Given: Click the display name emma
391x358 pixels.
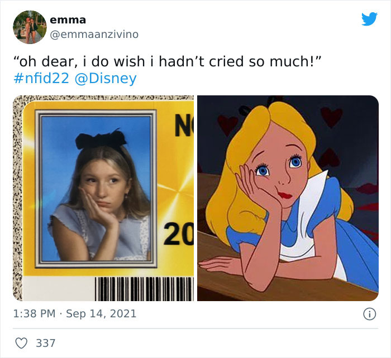Looking at the screenshot, I should click(68, 20).
